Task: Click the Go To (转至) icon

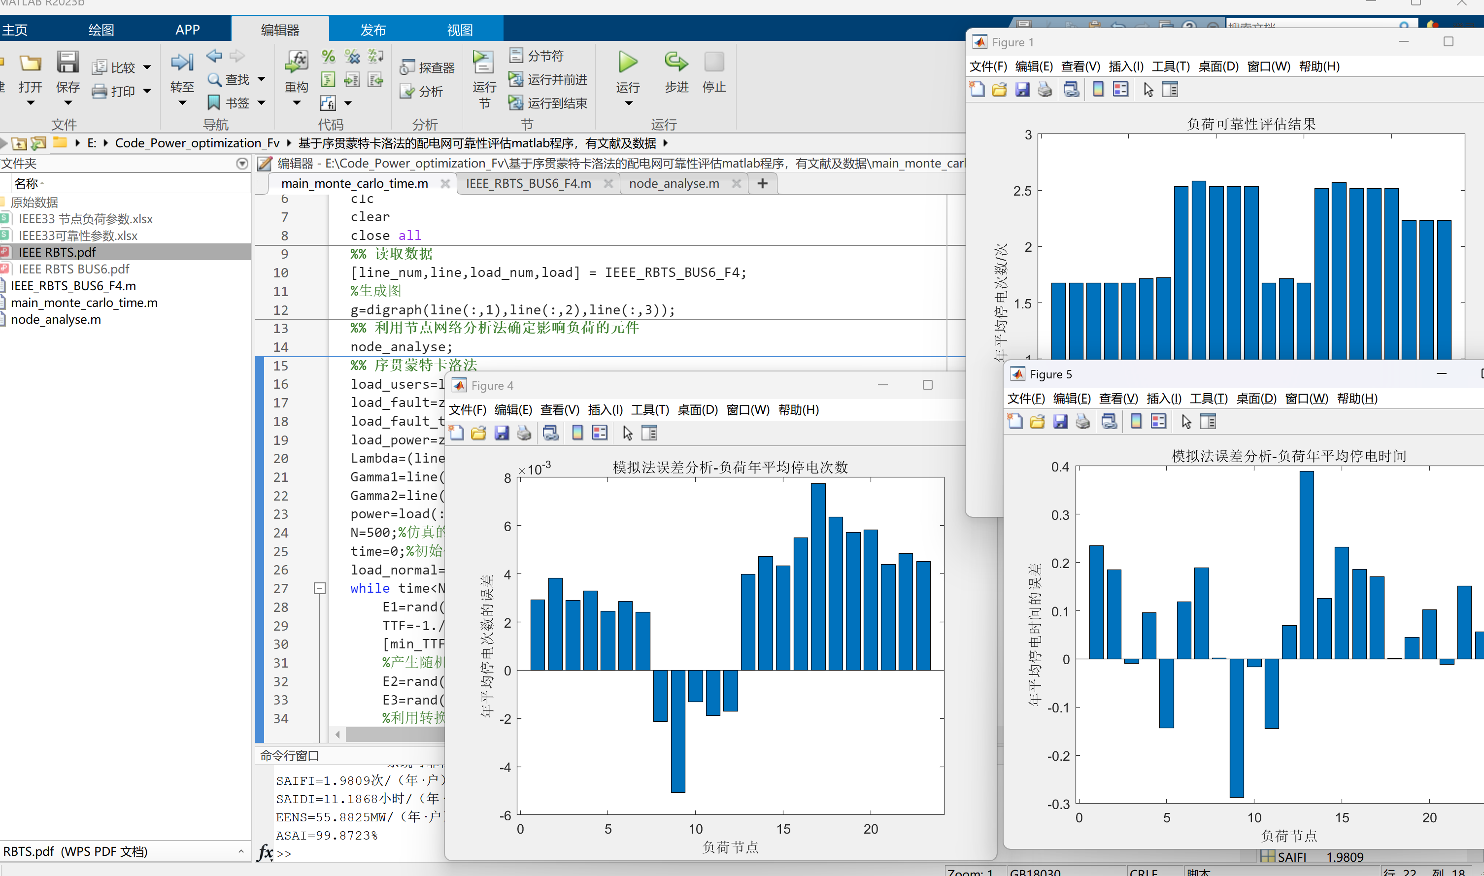Action: pos(182,63)
